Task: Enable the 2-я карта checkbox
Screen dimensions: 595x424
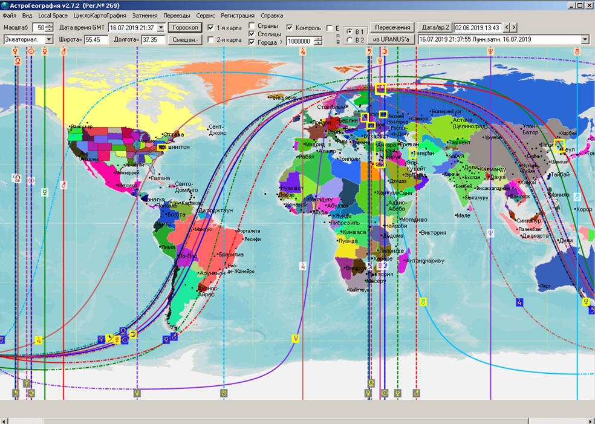Action: (210, 40)
